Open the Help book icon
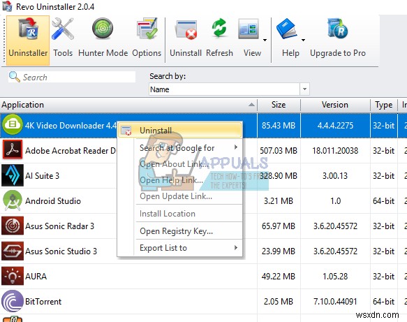 click(286, 29)
